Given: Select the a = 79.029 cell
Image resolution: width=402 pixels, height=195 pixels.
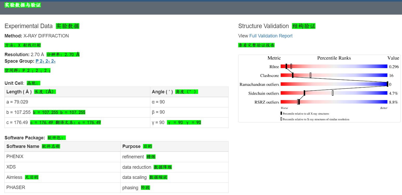Looking at the screenshot, I should (77, 102).
